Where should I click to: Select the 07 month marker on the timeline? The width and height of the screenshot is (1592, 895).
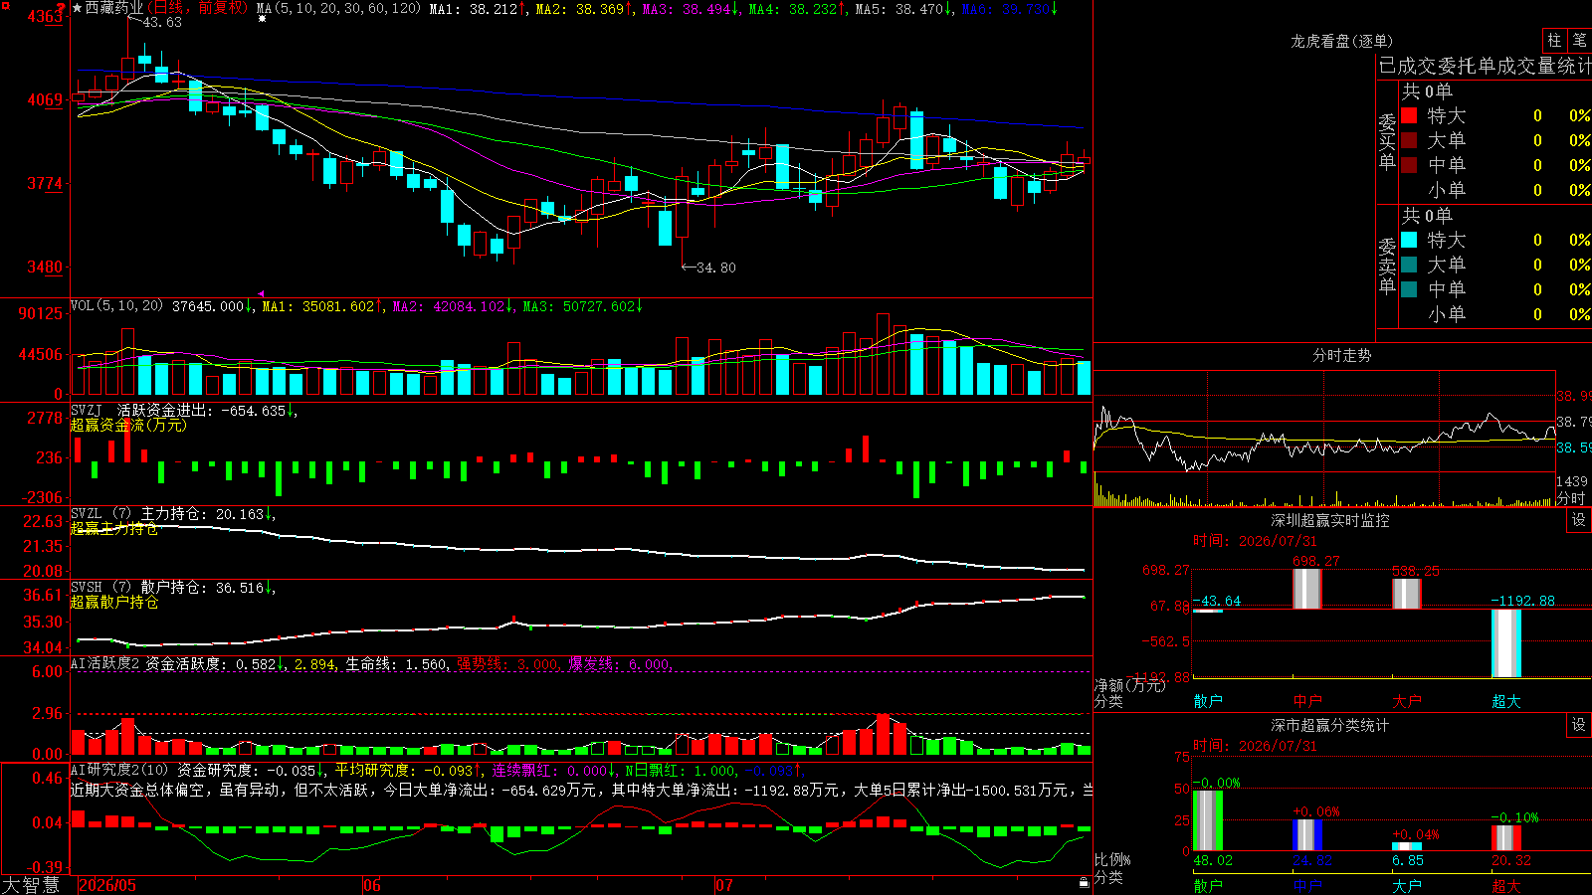coord(724,885)
